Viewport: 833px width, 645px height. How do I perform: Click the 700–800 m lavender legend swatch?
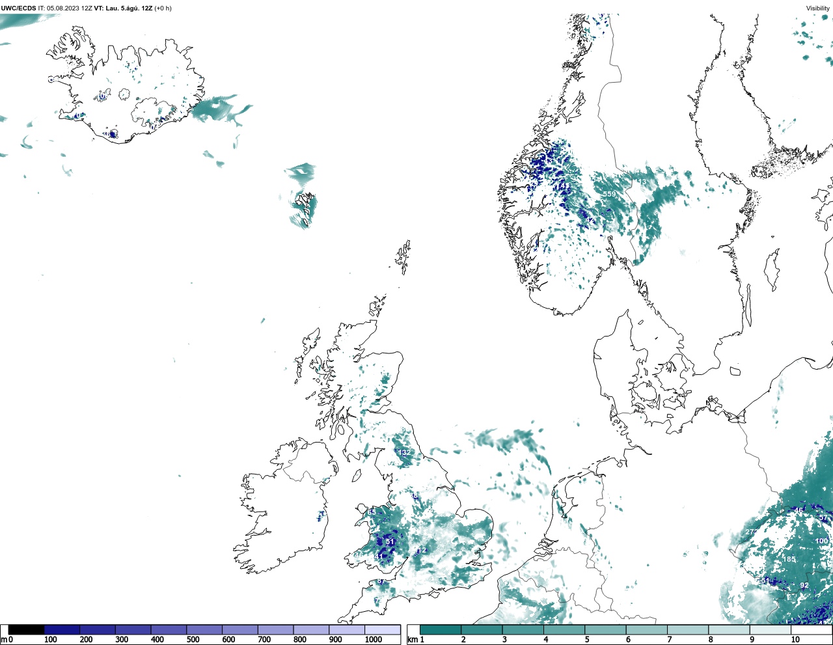pos(275,629)
